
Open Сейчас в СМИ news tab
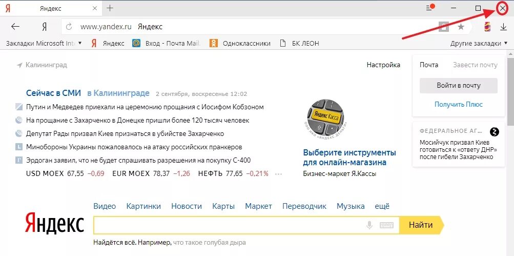pyautogui.click(x=53, y=93)
